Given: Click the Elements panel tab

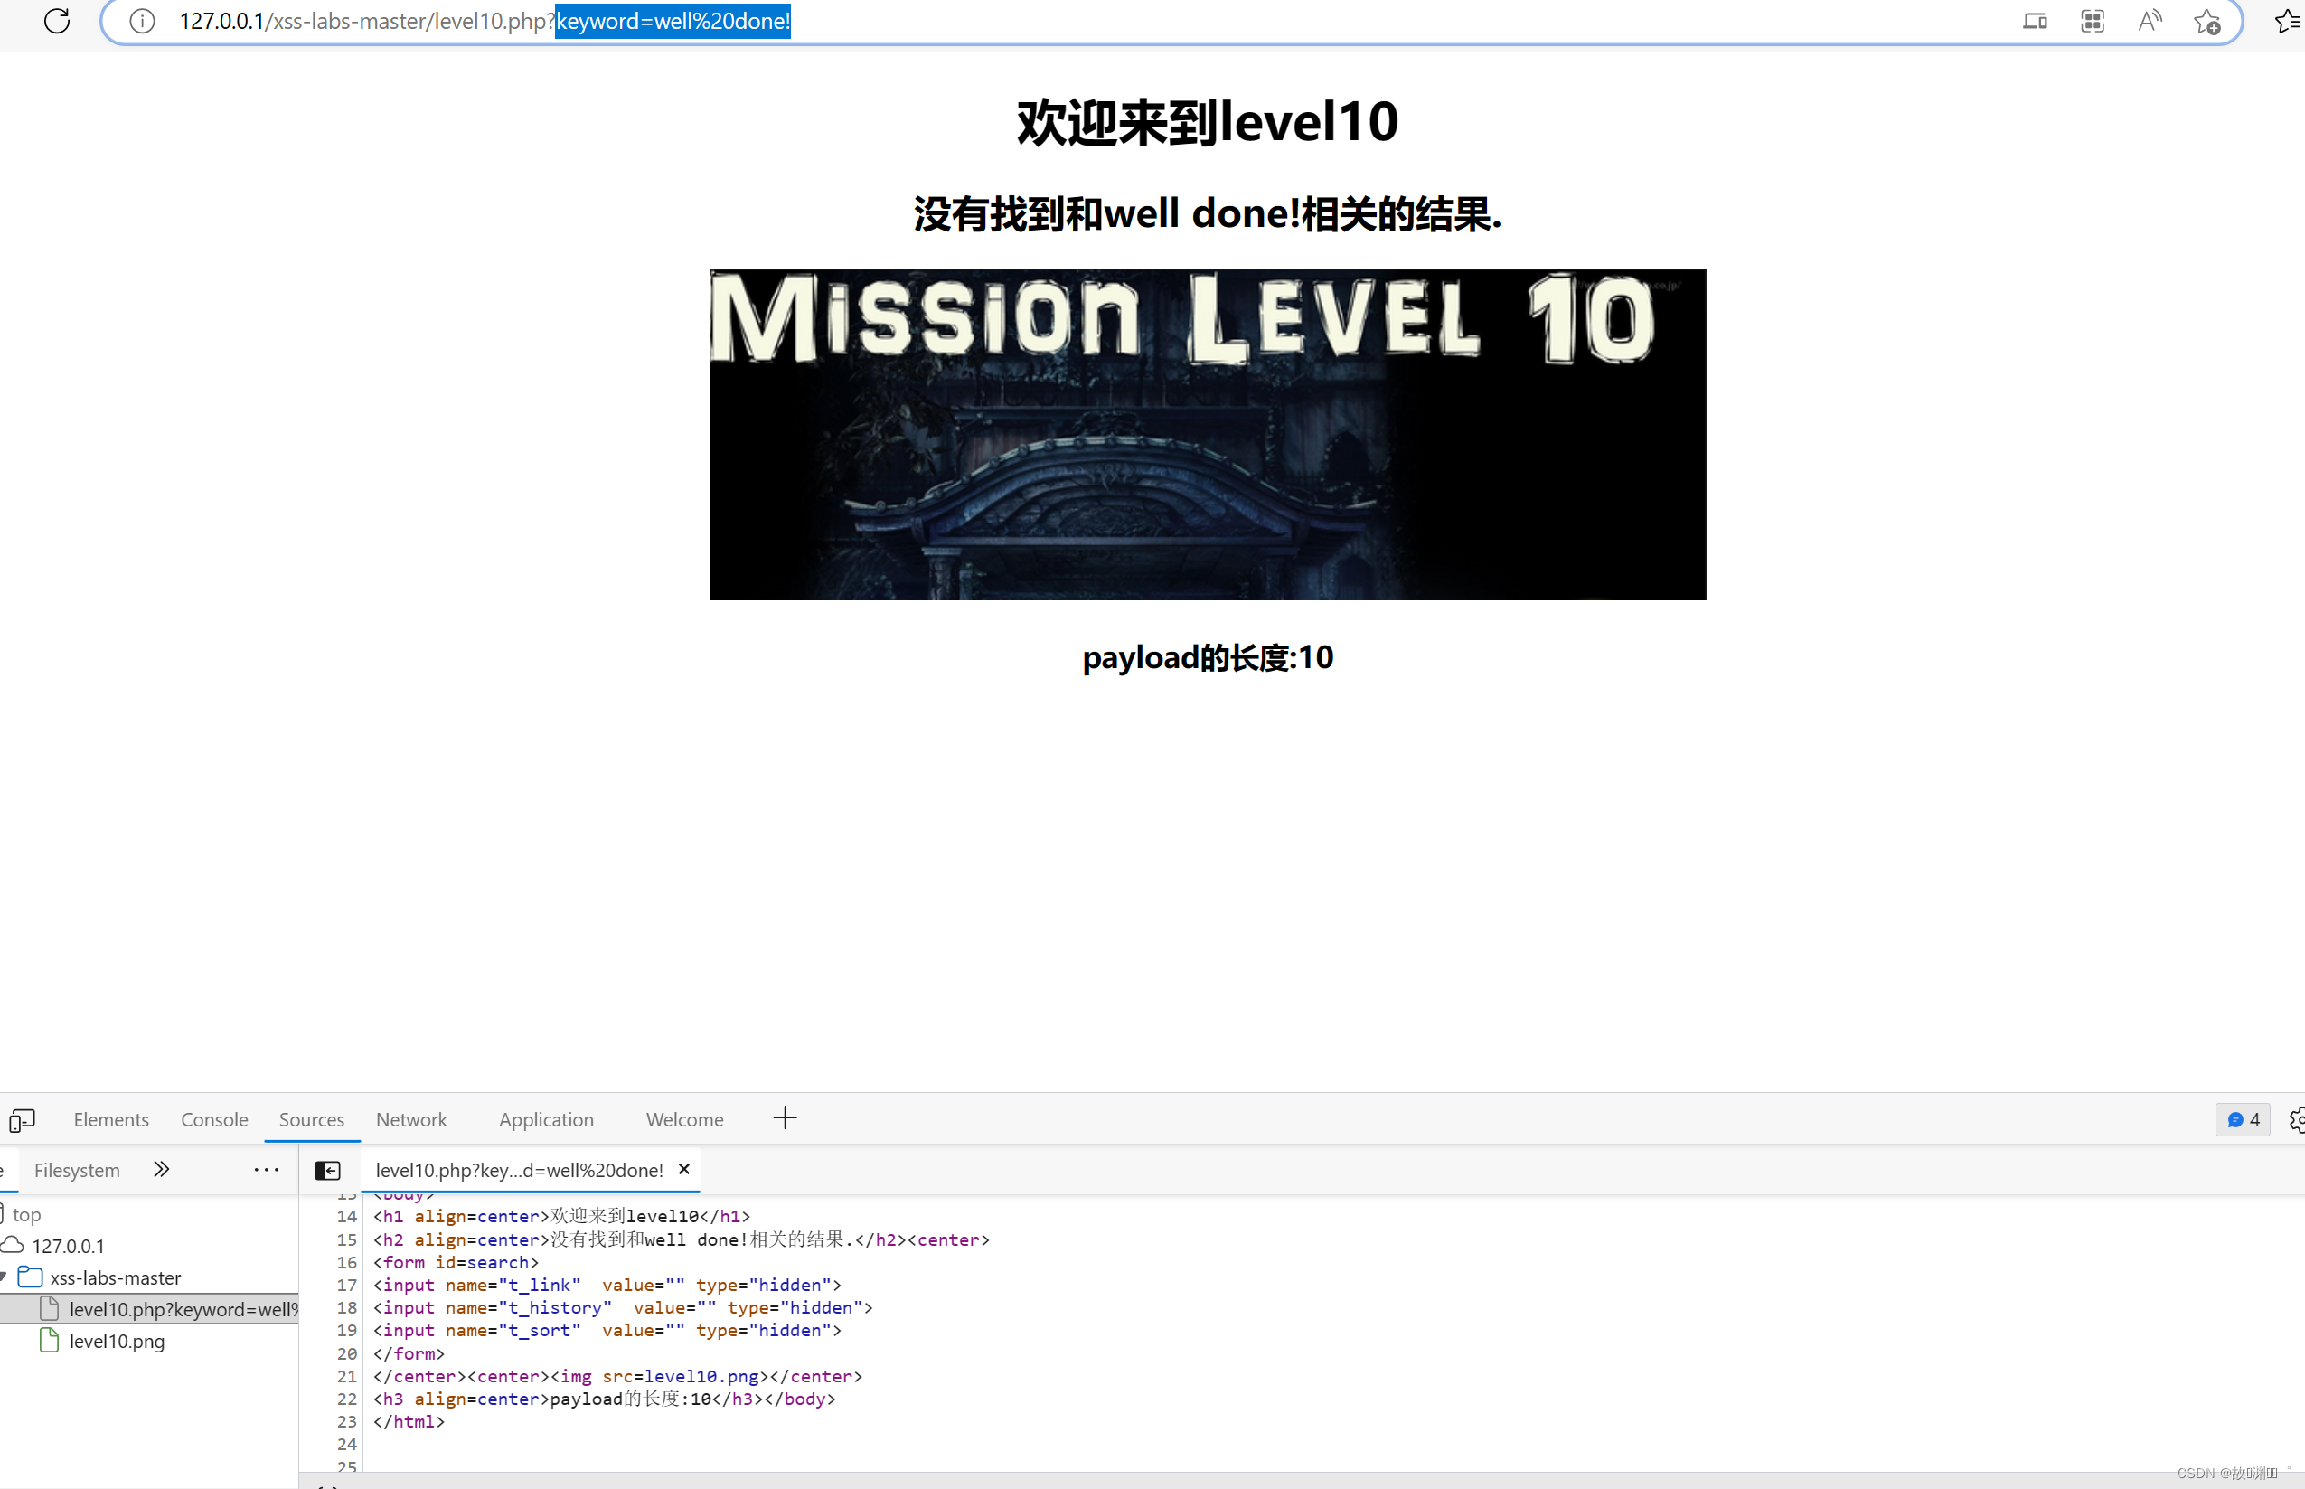Looking at the screenshot, I should point(111,1119).
